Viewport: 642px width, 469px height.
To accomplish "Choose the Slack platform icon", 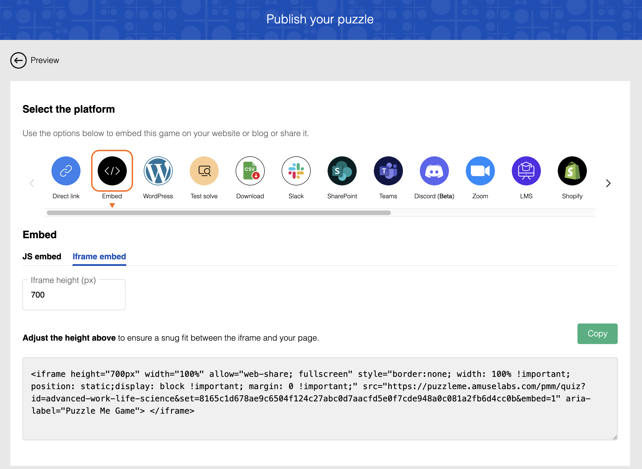I will click(296, 171).
